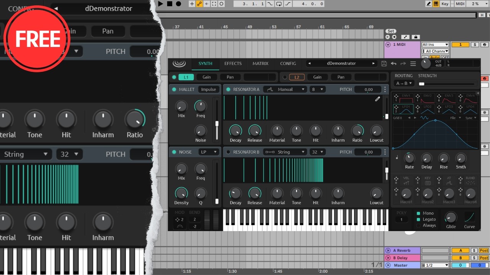Click the re-enable automation arrow icon
This screenshot has height=275, width=490.
(x=206, y=4)
